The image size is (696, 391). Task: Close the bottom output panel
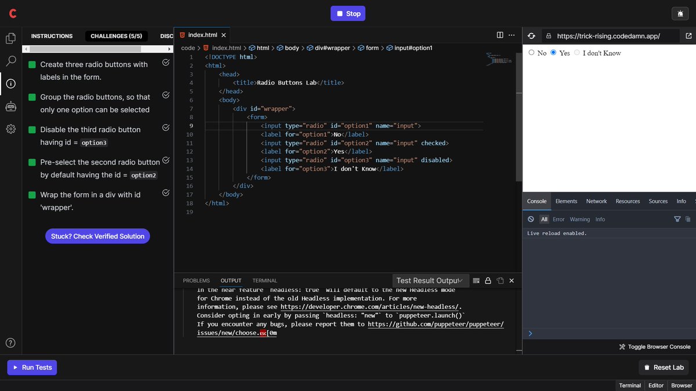[512, 280]
